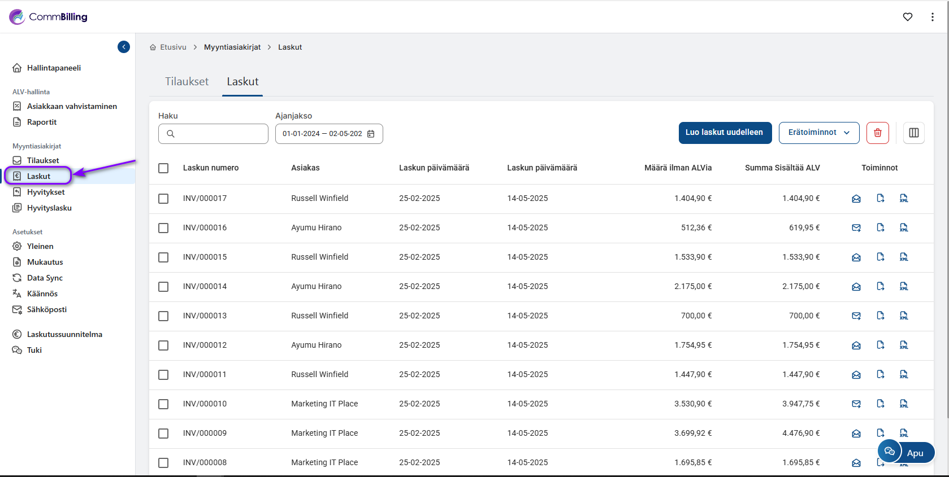The image size is (949, 477).
Task: Click the red trash delete icon
Action: pos(877,133)
